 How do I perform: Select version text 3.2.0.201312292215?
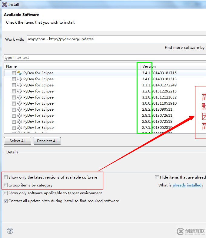click(x=159, y=91)
